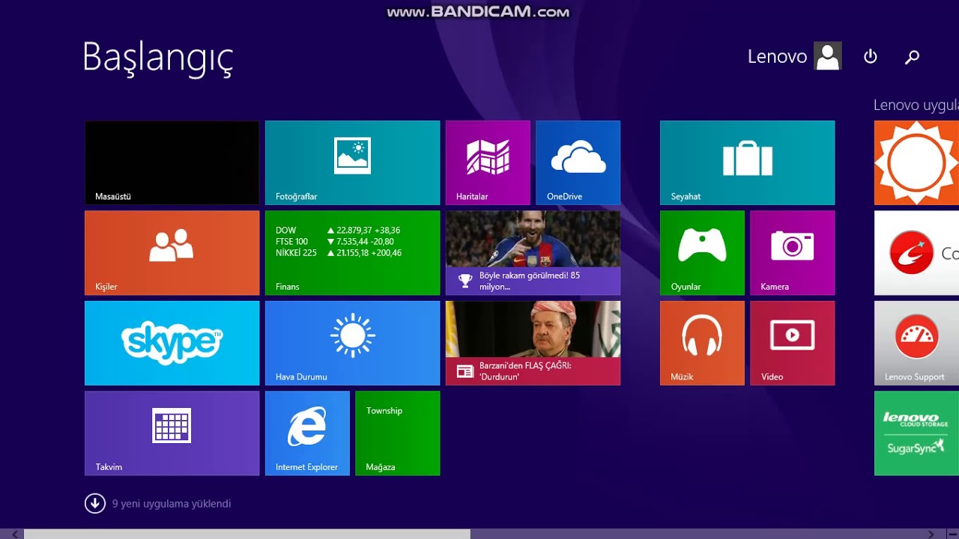Click the down arrow for all apps

point(94,503)
